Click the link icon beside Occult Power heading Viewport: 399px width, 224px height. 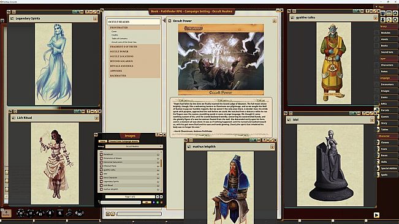coord(170,21)
